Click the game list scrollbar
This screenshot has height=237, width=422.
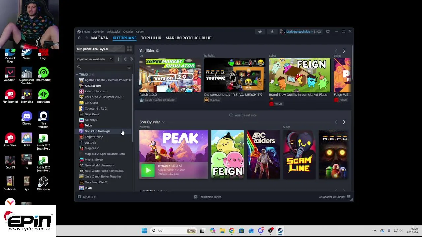coord(133,109)
